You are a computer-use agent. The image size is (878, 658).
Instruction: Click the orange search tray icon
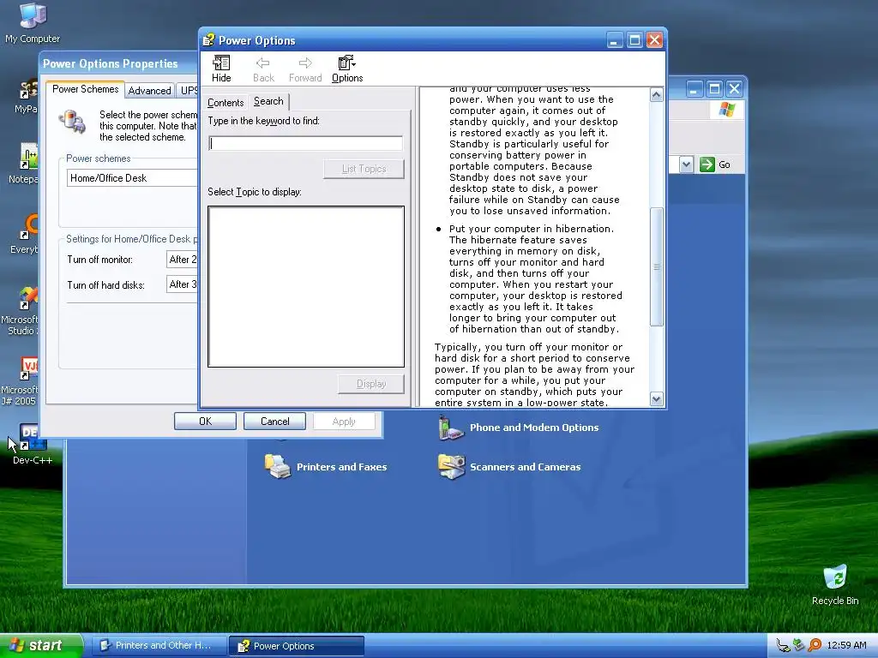click(815, 646)
